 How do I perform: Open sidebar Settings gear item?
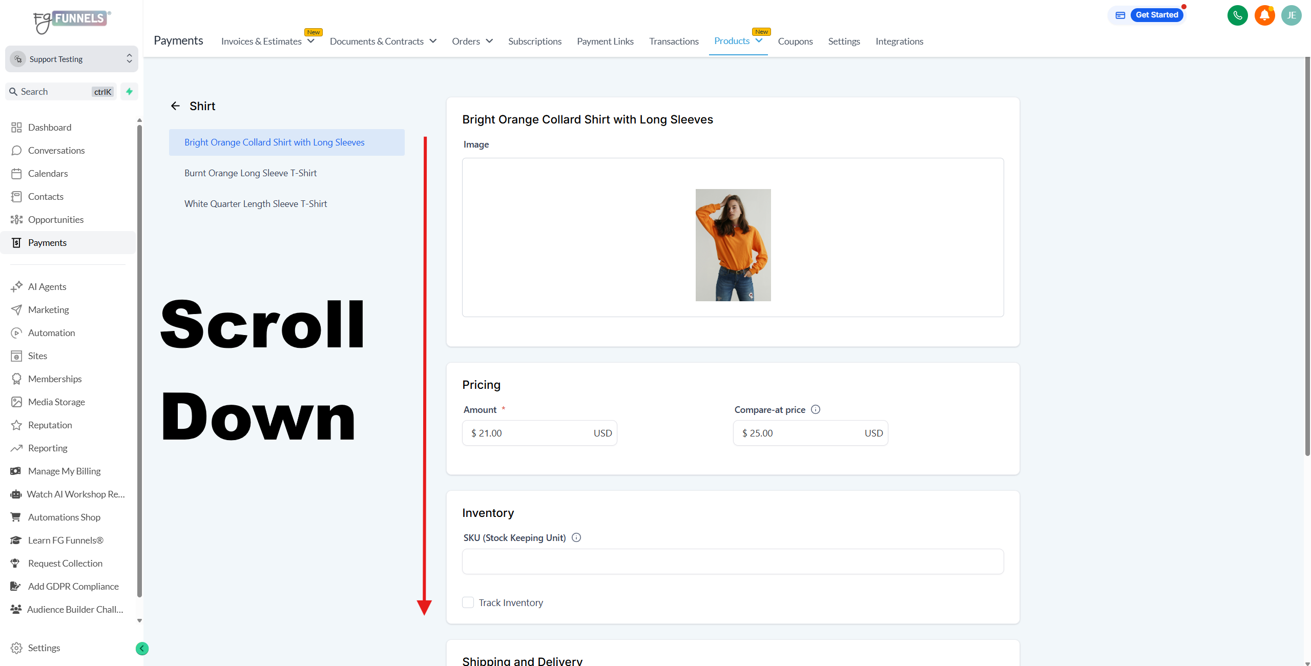point(44,648)
